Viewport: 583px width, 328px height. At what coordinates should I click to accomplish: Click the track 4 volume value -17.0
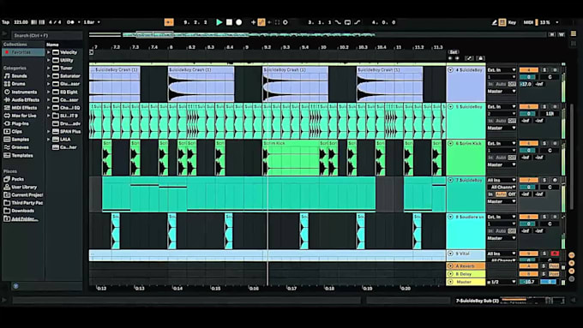point(526,84)
